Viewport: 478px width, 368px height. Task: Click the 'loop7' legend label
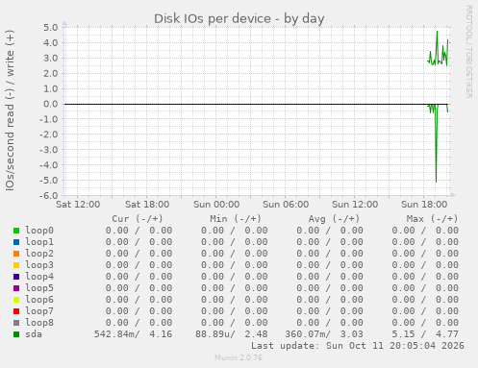pos(39,311)
